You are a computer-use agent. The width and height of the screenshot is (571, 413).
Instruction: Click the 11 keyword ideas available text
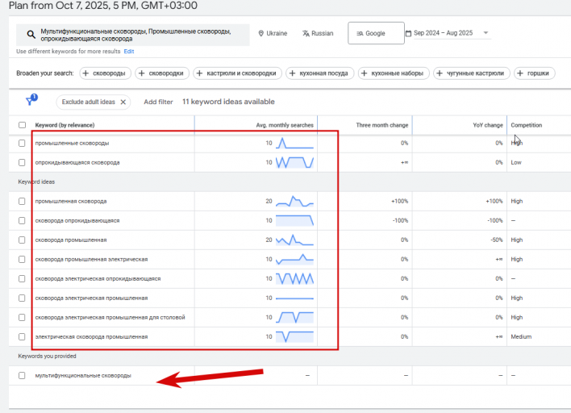coord(228,102)
